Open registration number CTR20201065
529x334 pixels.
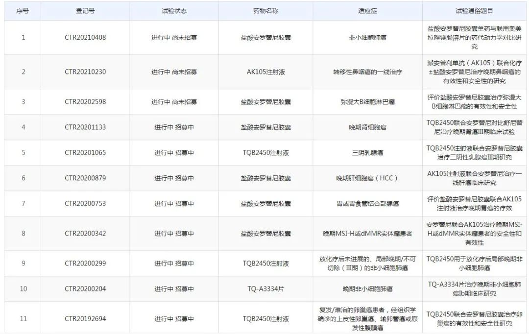[85, 153]
